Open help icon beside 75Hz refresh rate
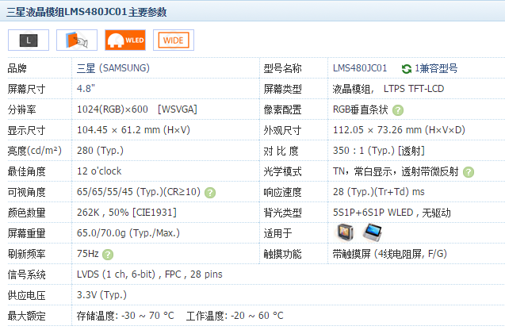 tap(108, 255)
